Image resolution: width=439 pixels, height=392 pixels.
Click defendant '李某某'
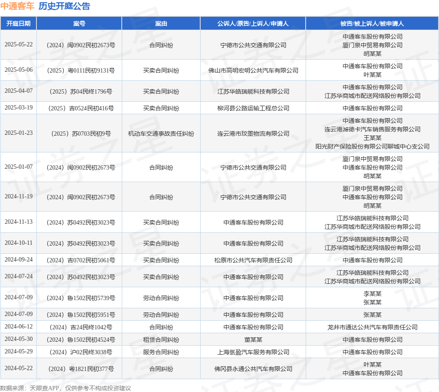click(x=373, y=294)
